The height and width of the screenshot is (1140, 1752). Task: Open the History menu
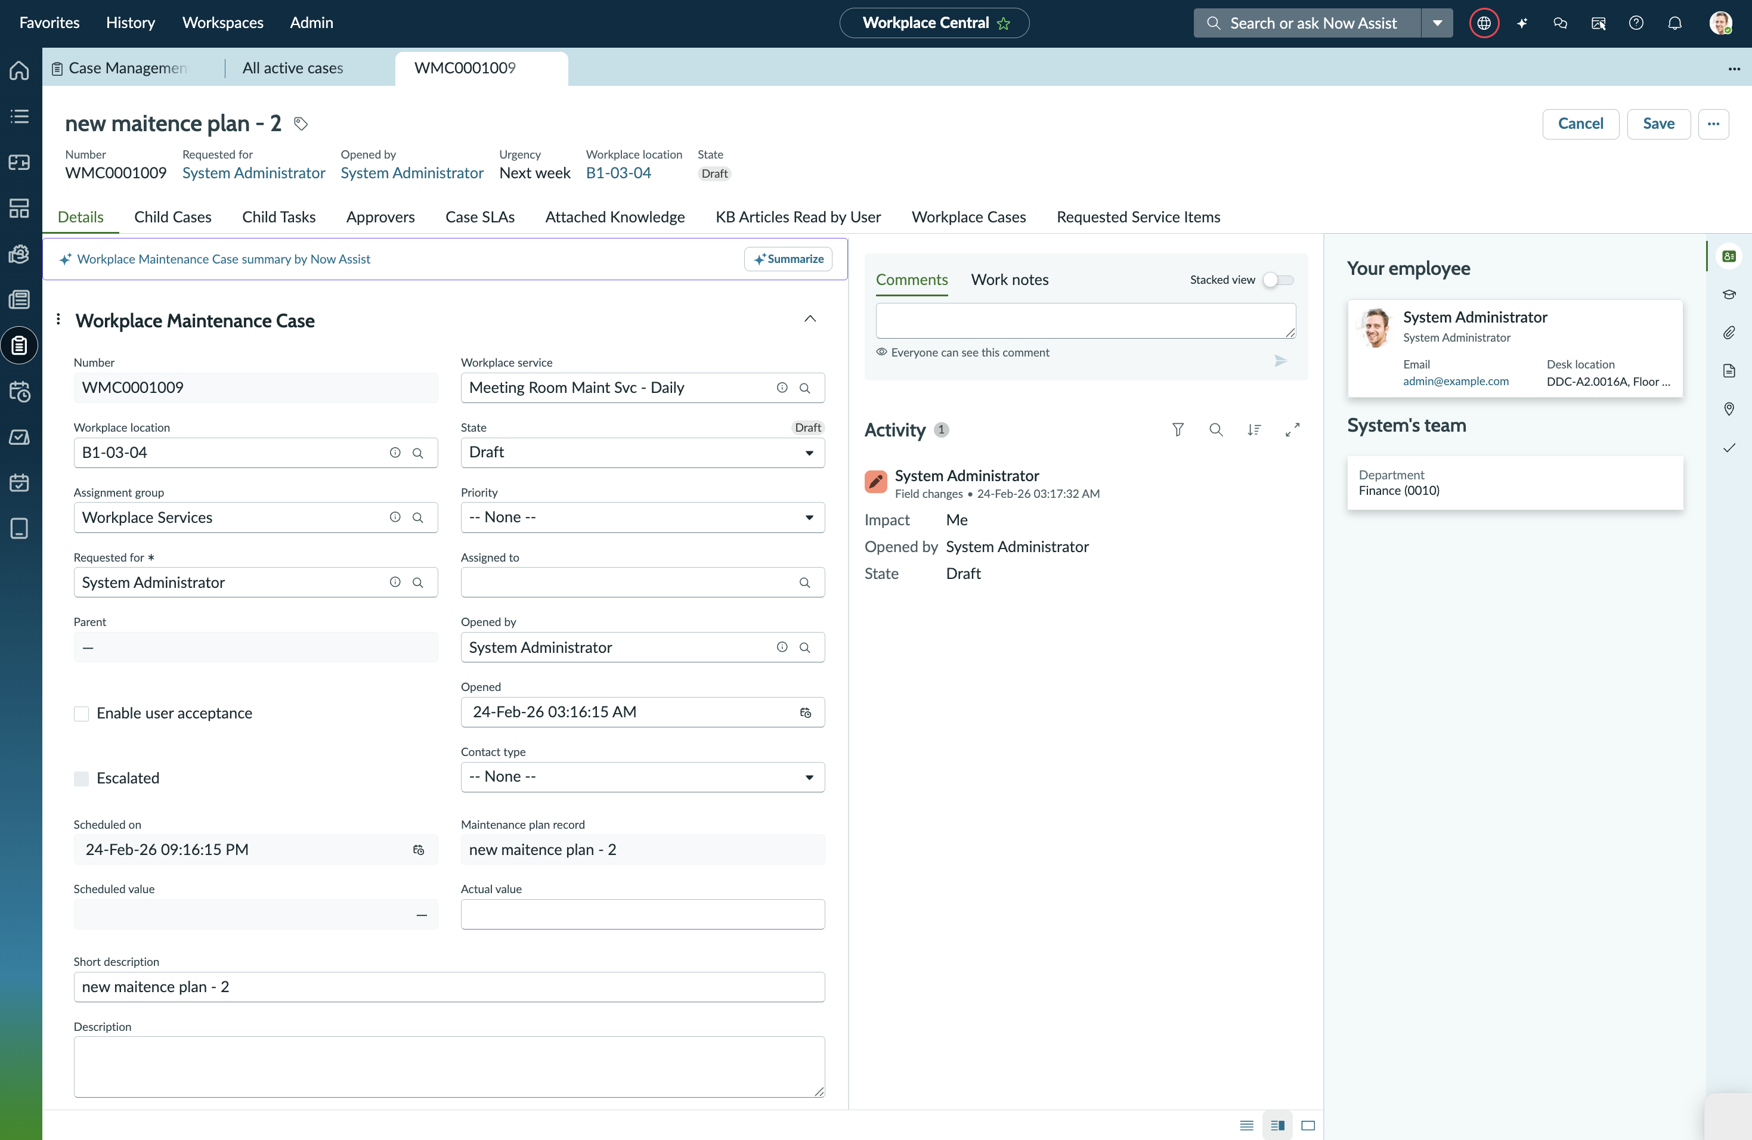[130, 23]
